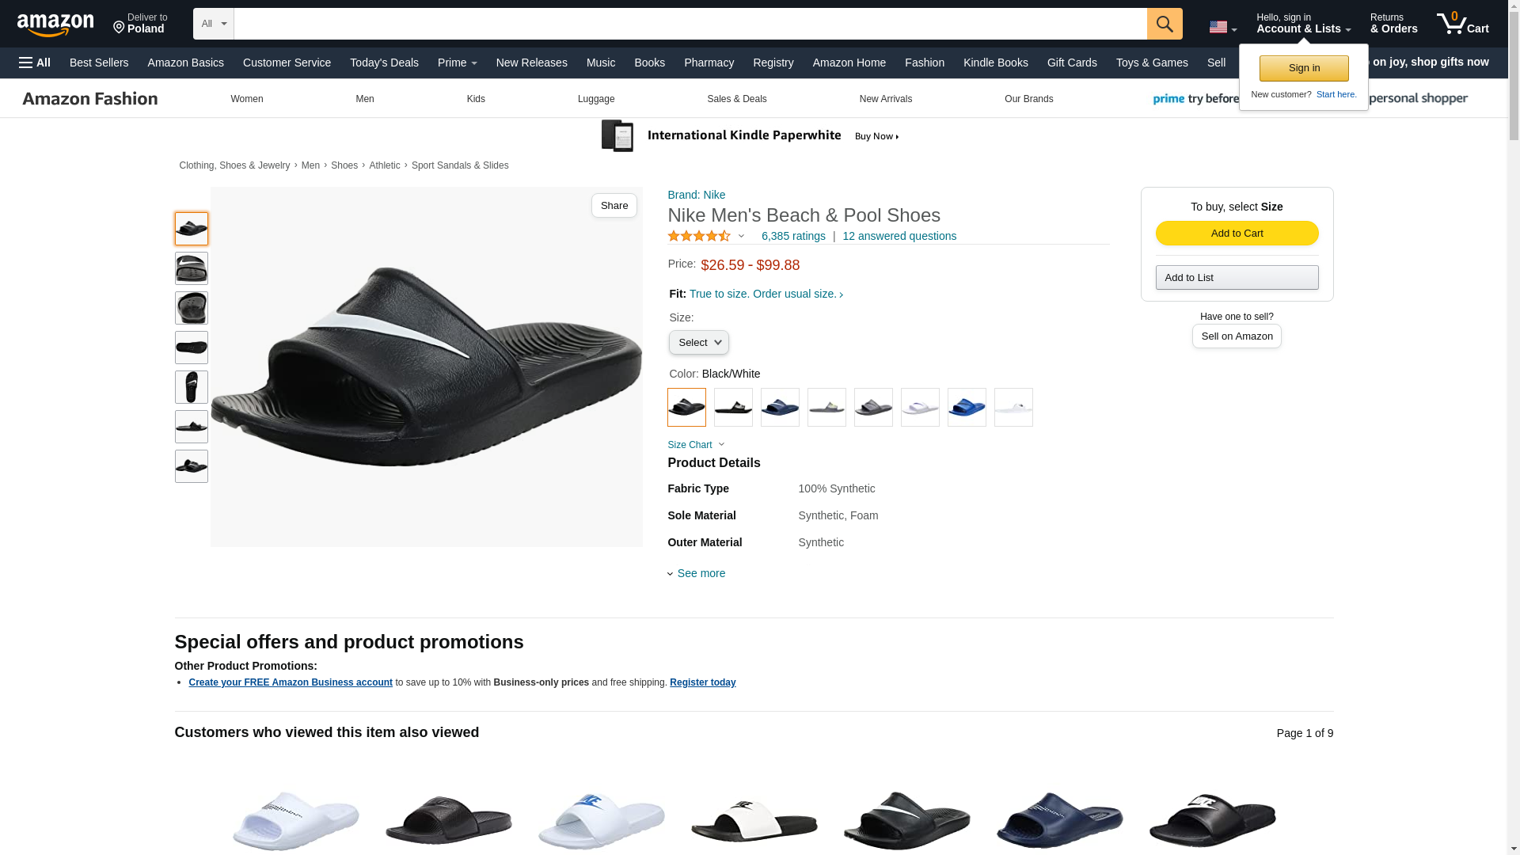Select the bright blue color swatch
The image size is (1520, 855).
click(x=967, y=408)
